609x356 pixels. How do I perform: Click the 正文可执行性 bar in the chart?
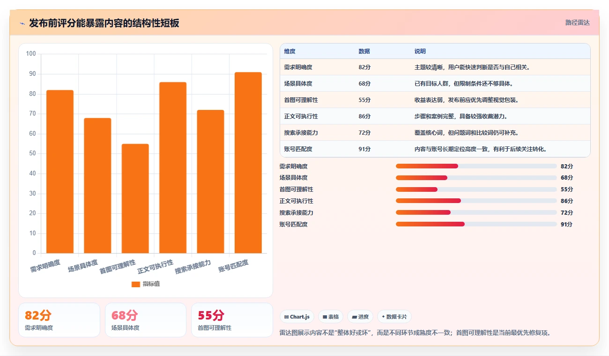coord(173,167)
